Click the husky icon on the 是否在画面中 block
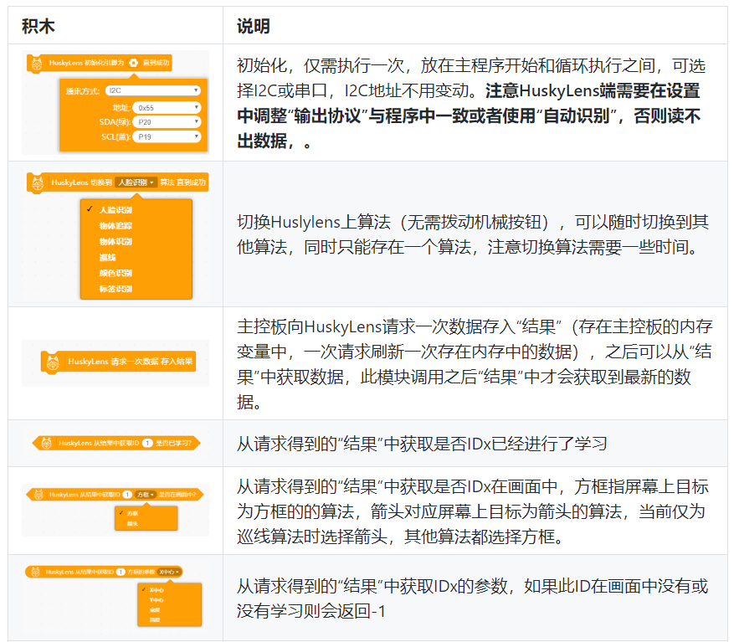The image size is (739, 642). coord(38,495)
